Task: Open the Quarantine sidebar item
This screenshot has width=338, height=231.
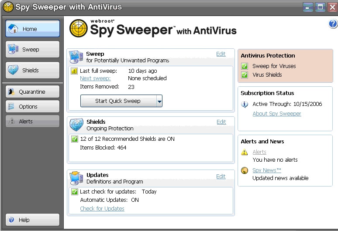Action: click(33, 92)
